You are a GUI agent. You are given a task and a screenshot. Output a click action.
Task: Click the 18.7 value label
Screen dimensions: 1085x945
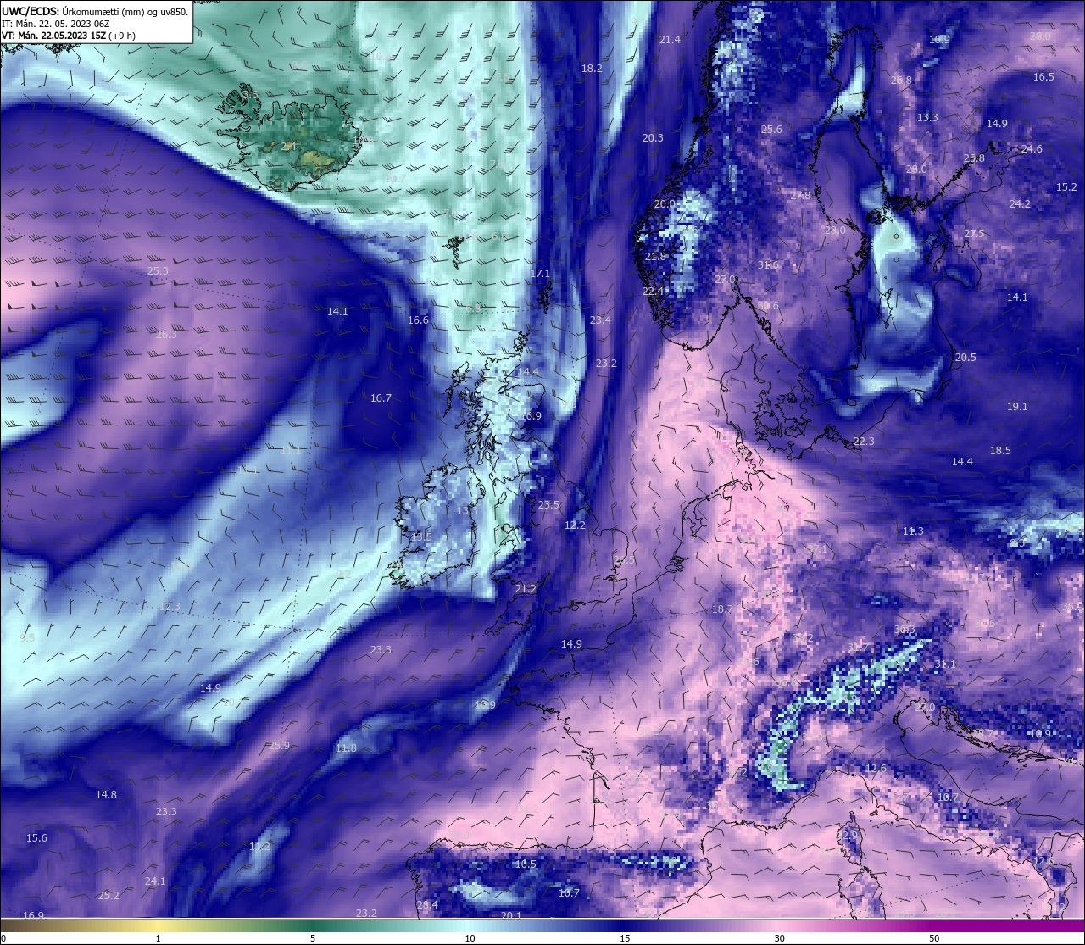click(722, 609)
